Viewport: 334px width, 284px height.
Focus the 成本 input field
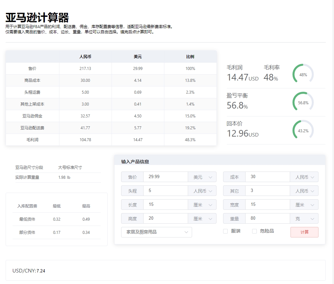(268, 177)
